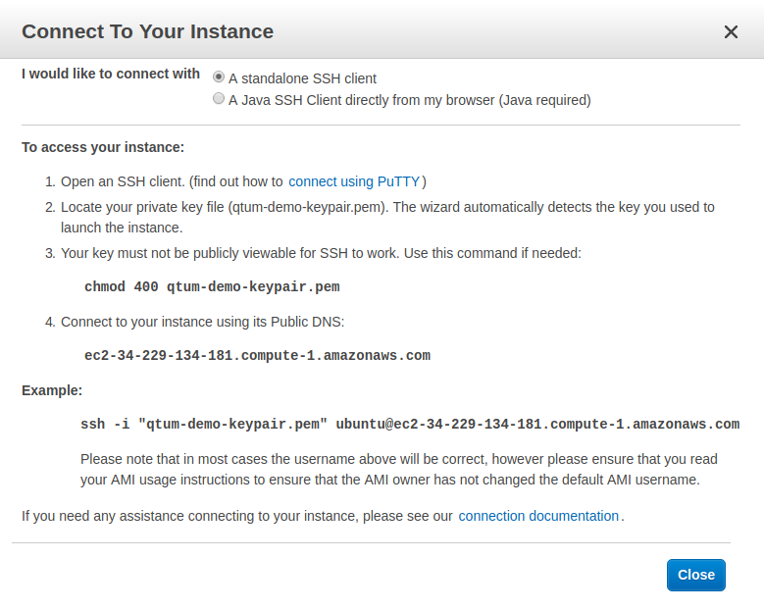The image size is (764, 610).
Task: Click the 'Connect To Your Instance' title
Action: 148,31
